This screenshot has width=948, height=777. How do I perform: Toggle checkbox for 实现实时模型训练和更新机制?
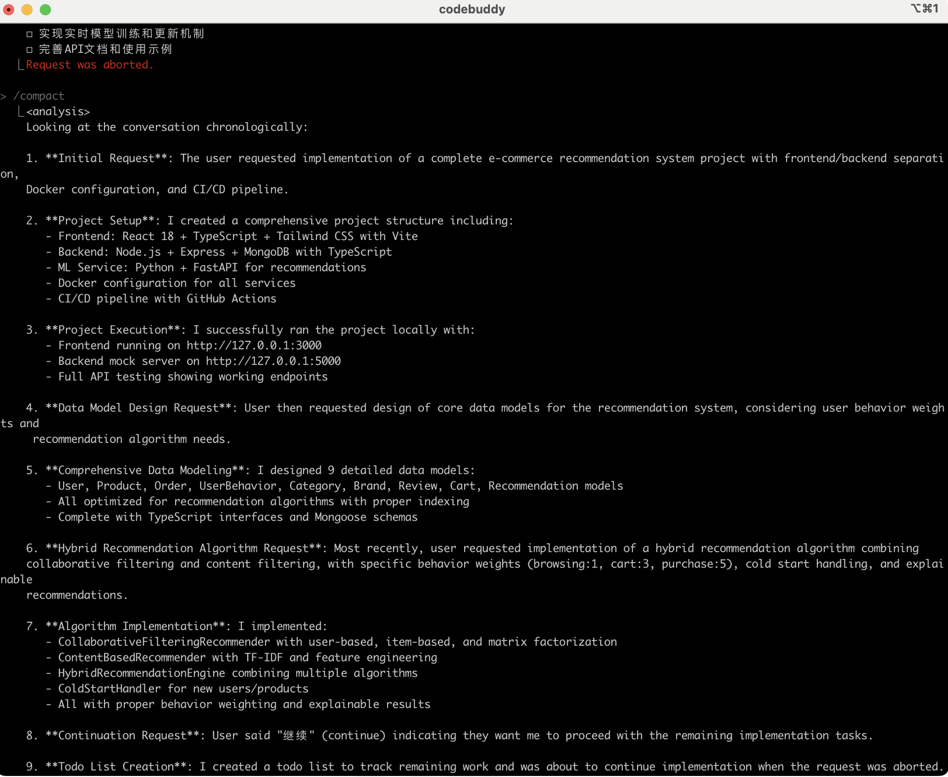(29, 34)
